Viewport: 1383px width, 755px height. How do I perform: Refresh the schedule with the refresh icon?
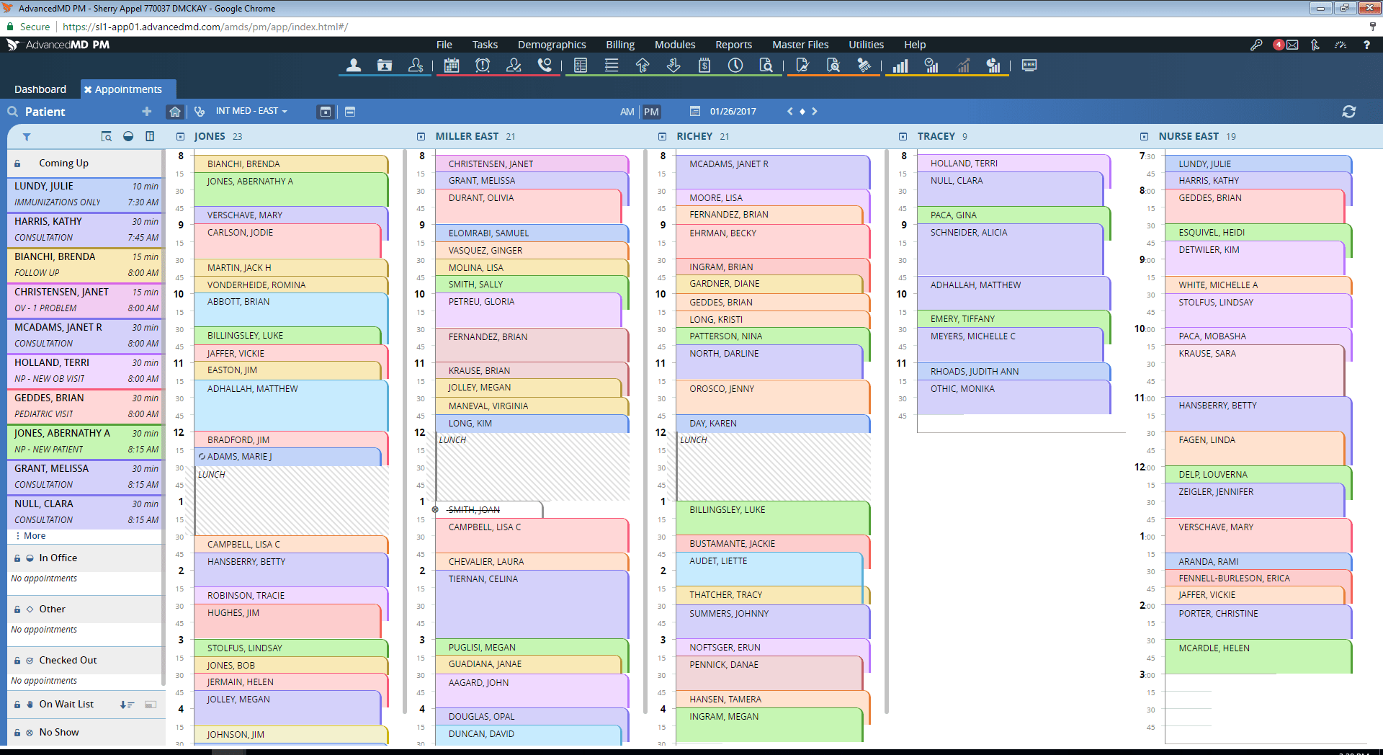click(1349, 112)
